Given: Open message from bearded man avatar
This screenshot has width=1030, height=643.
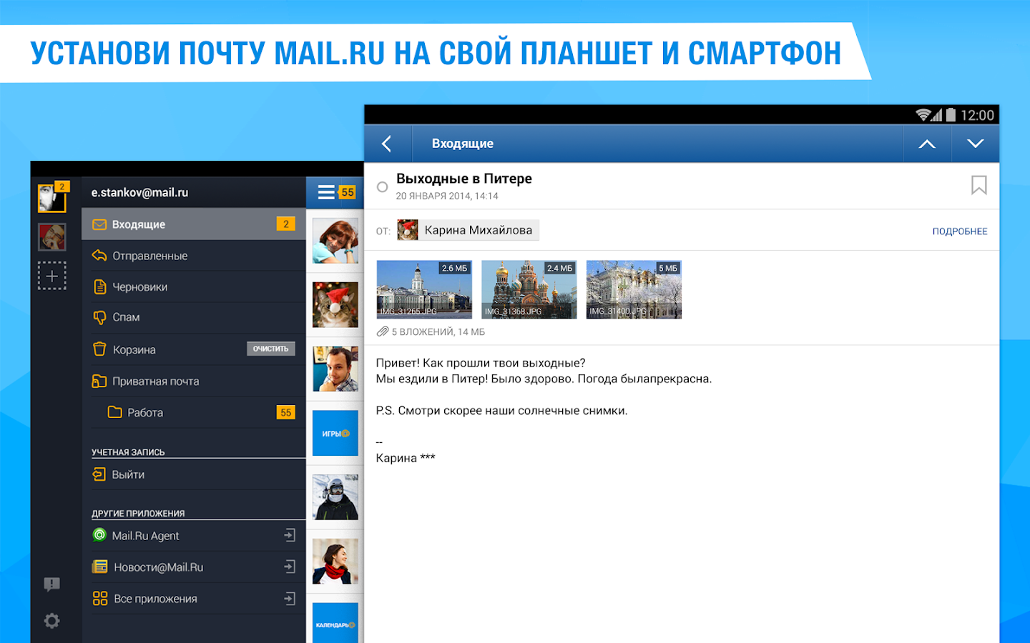Looking at the screenshot, I should [x=335, y=369].
